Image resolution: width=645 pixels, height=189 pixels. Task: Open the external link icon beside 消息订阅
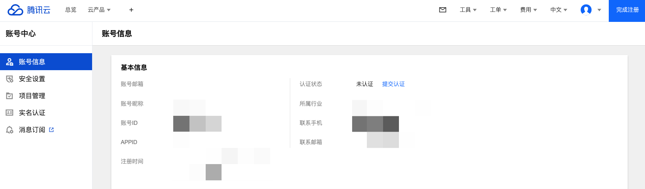tap(51, 130)
